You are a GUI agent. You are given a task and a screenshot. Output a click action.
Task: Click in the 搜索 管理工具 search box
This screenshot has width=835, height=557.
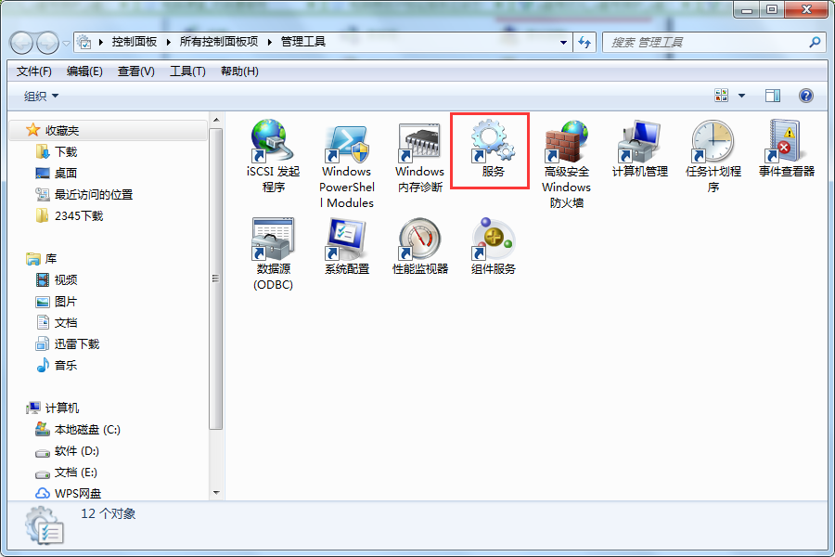[705, 42]
